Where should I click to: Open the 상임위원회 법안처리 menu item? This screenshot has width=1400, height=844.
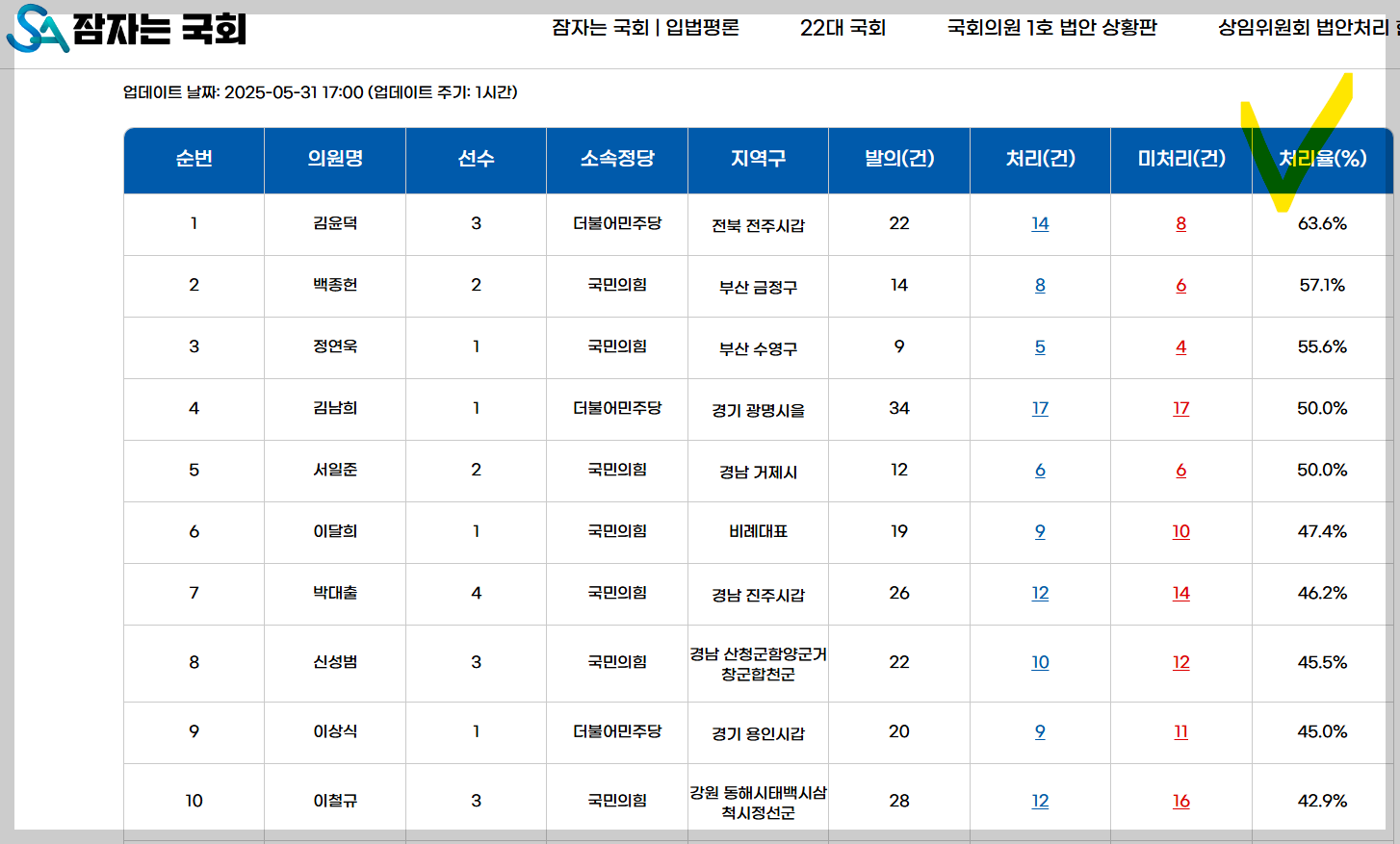click(x=1308, y=28)
